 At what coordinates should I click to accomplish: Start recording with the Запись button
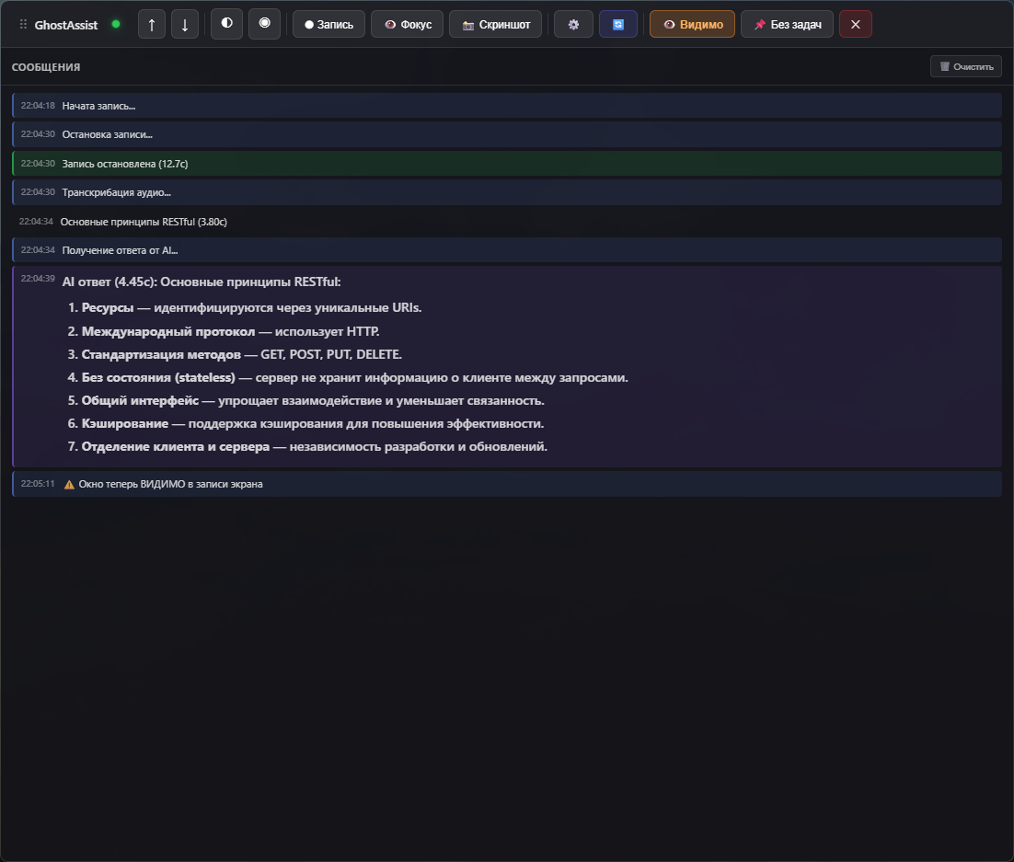(328, 25)
